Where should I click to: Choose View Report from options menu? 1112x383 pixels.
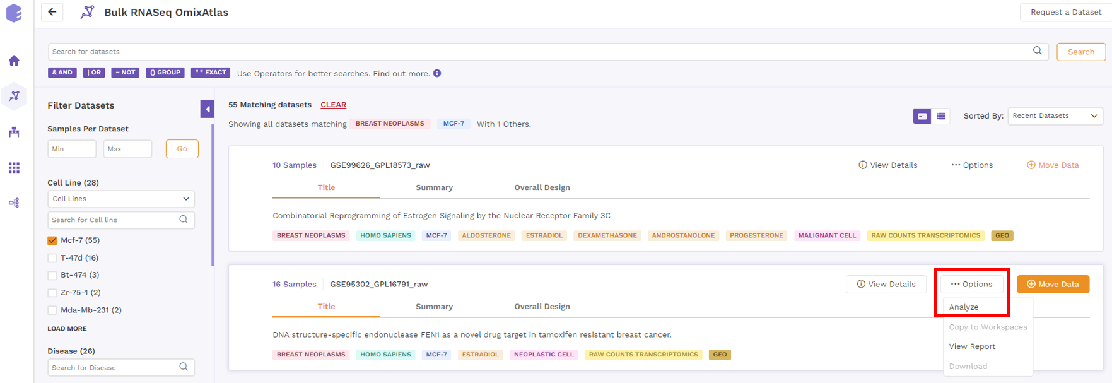(x=972, y=346)
